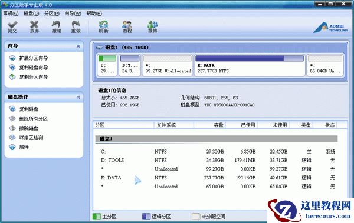The image size is (354, 223).
Task: Click the 坏扇区检测 icon
Action: pos(12,138)
